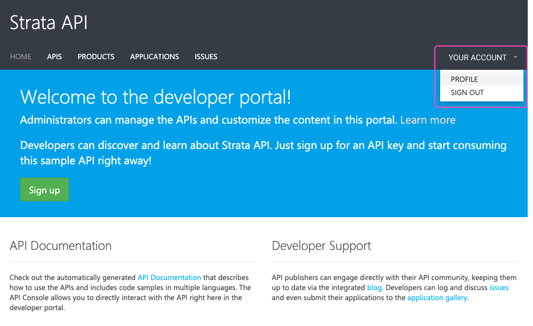Viewport: 533px width, 326px height.
Task: Browse the application gallery link
Action: pos(437,297)
